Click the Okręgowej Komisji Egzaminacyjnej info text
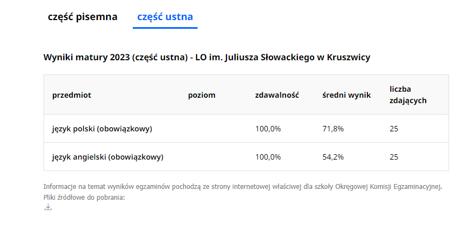Viewport: 461px width, 228px height. click(x=389, y=187)
